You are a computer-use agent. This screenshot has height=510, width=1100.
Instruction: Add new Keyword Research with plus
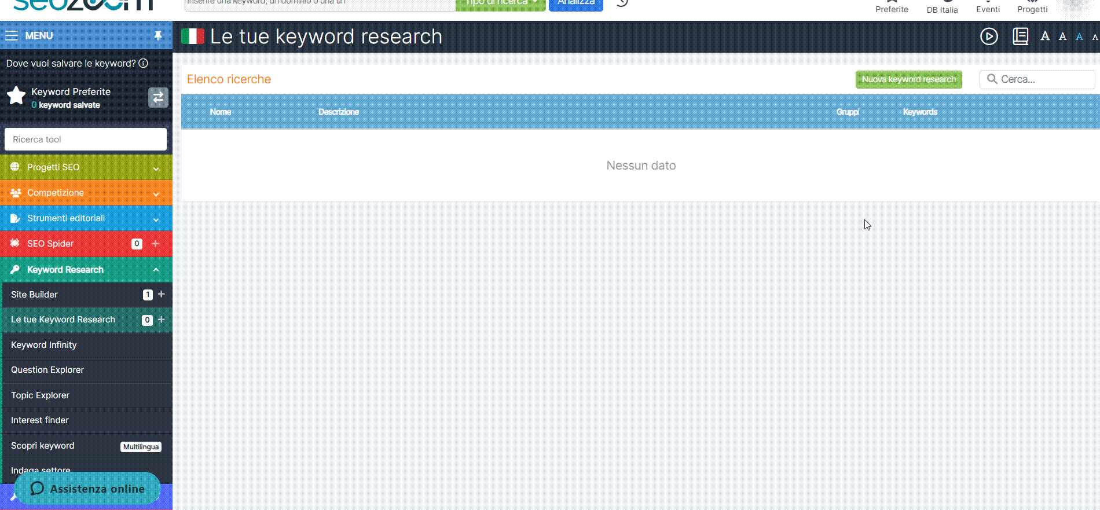tap(162, 320)
